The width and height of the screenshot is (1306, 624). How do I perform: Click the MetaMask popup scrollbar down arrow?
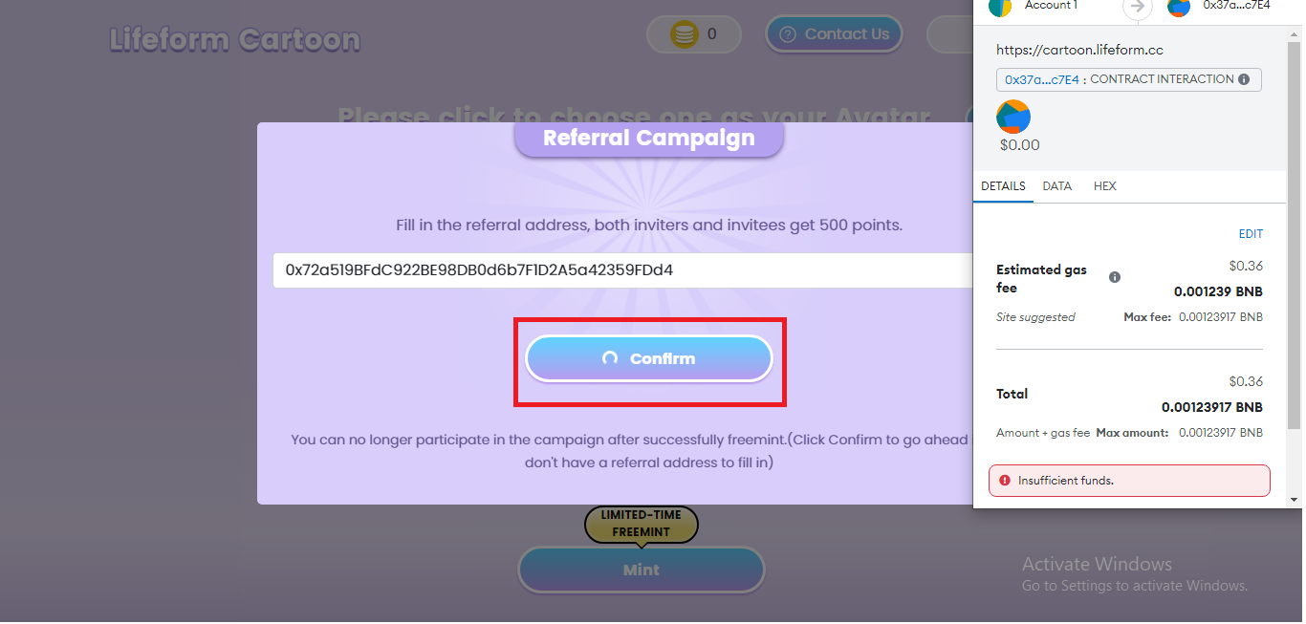click(x=1294, y=500)
